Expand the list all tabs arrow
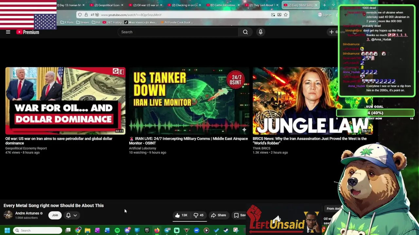 click(334, 5)
